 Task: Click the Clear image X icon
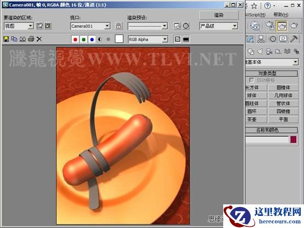[39, 40]
